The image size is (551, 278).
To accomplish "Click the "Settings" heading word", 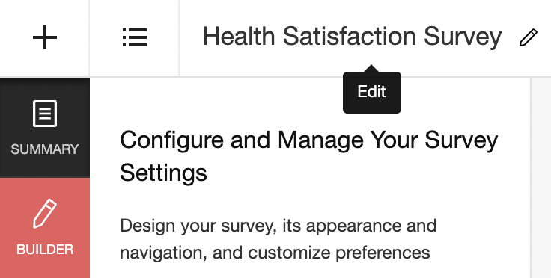I will [163, 173].
